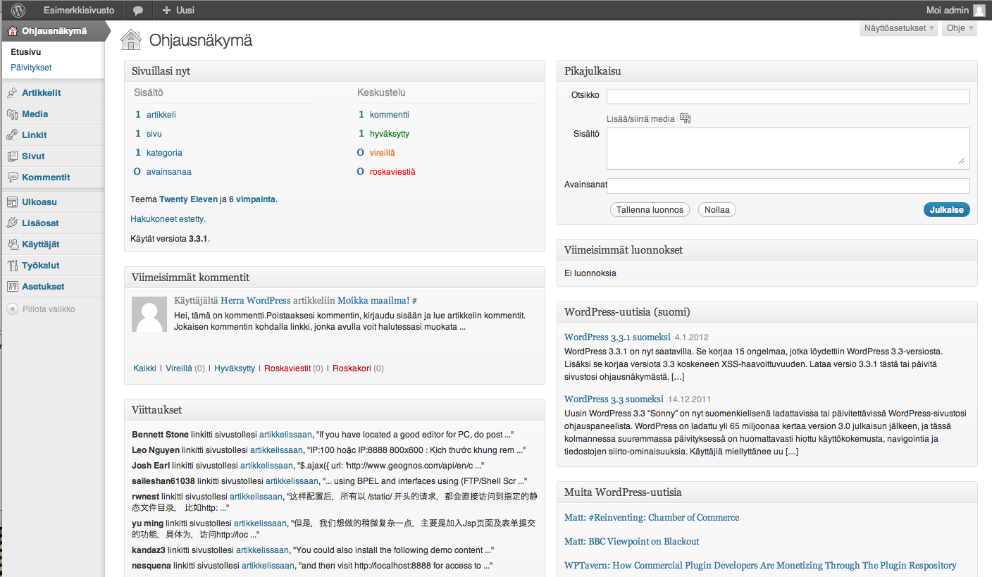
Task: Click the Asetukset settings icon
Action: click(x=12, y=287)
